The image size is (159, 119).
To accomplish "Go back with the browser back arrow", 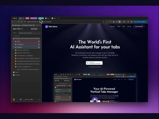I will tap(13, 22).
